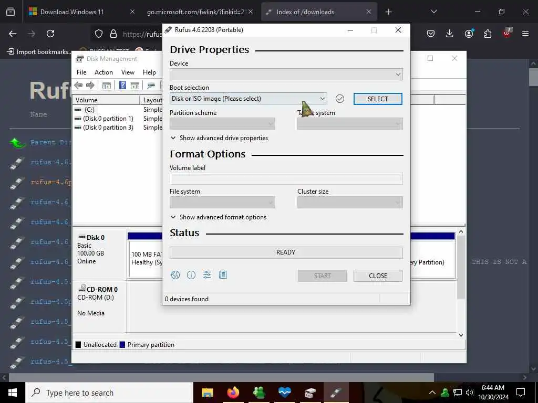Open notification center on taskbar
The height and width of the screenshot is (403, 538).
521,393
